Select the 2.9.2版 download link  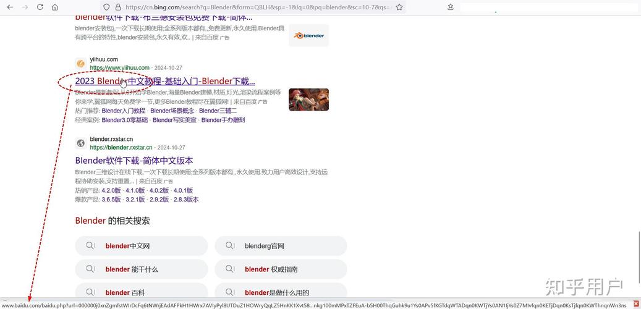click(159, 200)
